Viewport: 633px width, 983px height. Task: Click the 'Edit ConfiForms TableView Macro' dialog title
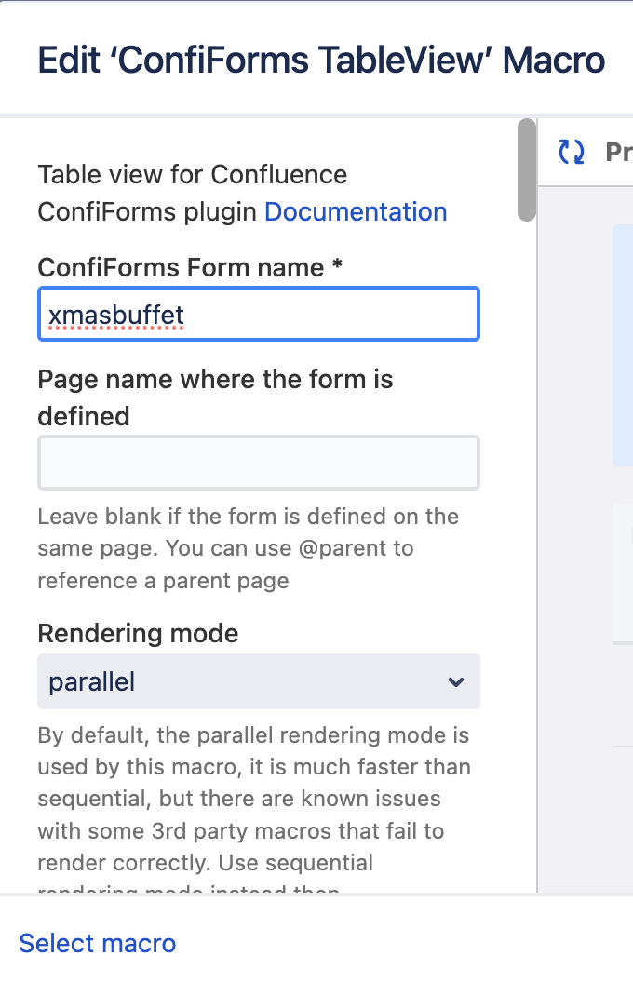tap(321, 61)
